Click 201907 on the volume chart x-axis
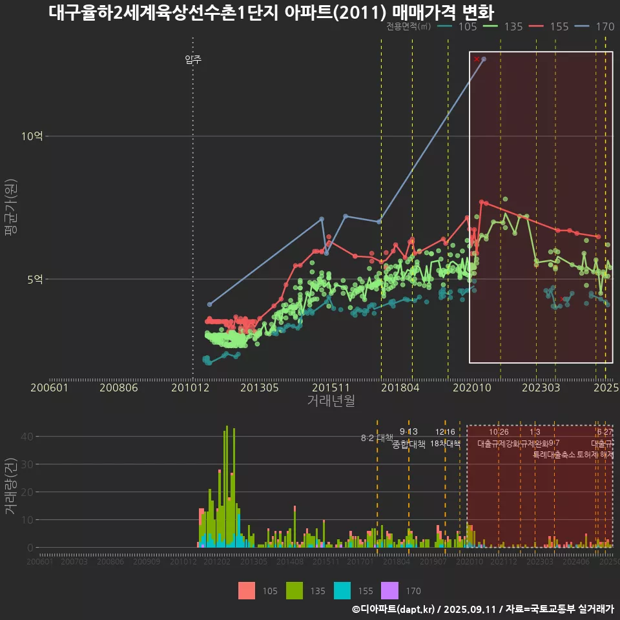The width and height of the screenshot is (620, 620). pos(433,561)
